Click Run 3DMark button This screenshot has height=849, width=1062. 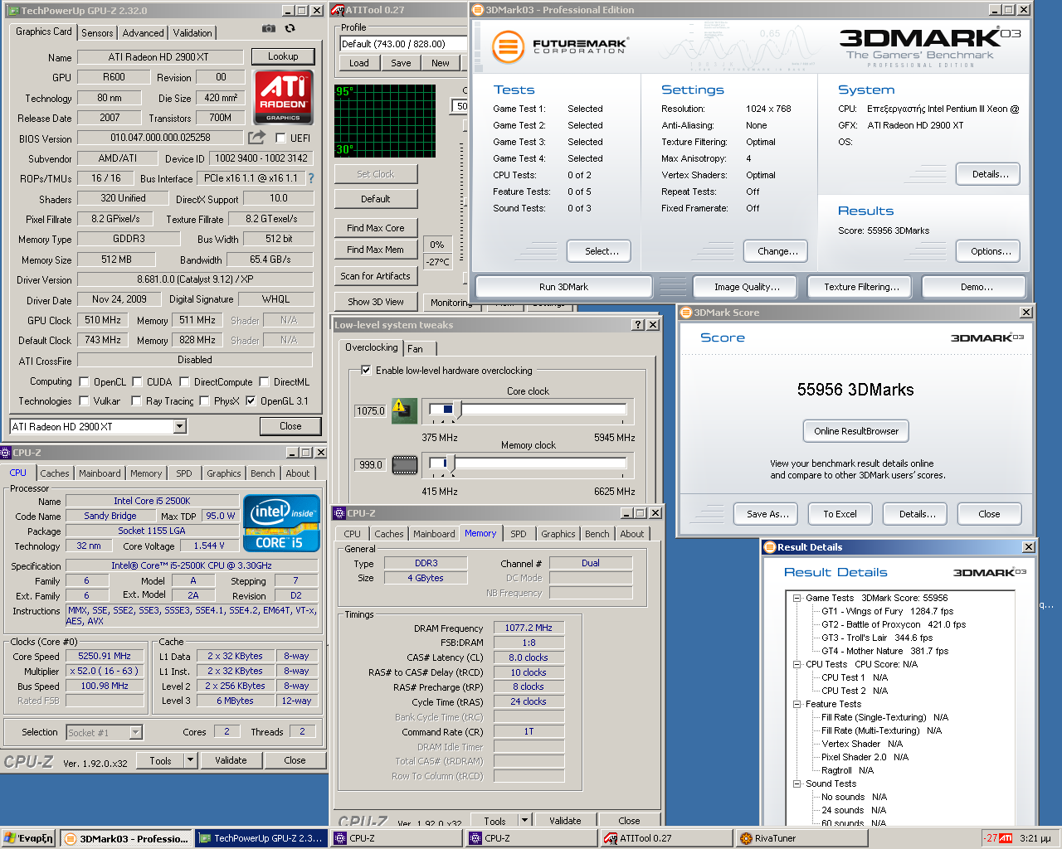click(563, 287)
